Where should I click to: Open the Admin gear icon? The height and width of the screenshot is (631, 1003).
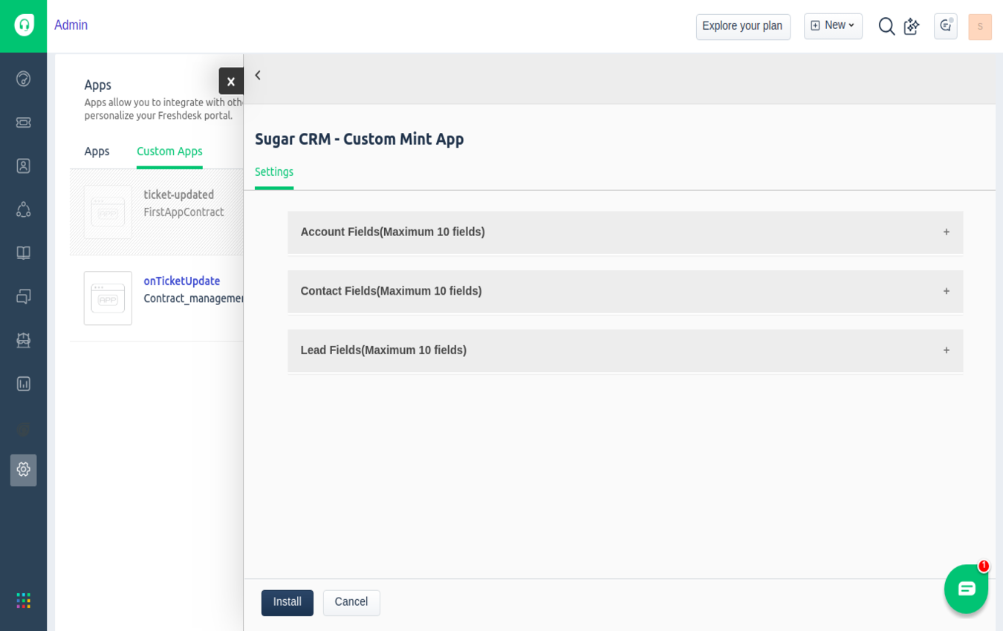coord(23,470)
